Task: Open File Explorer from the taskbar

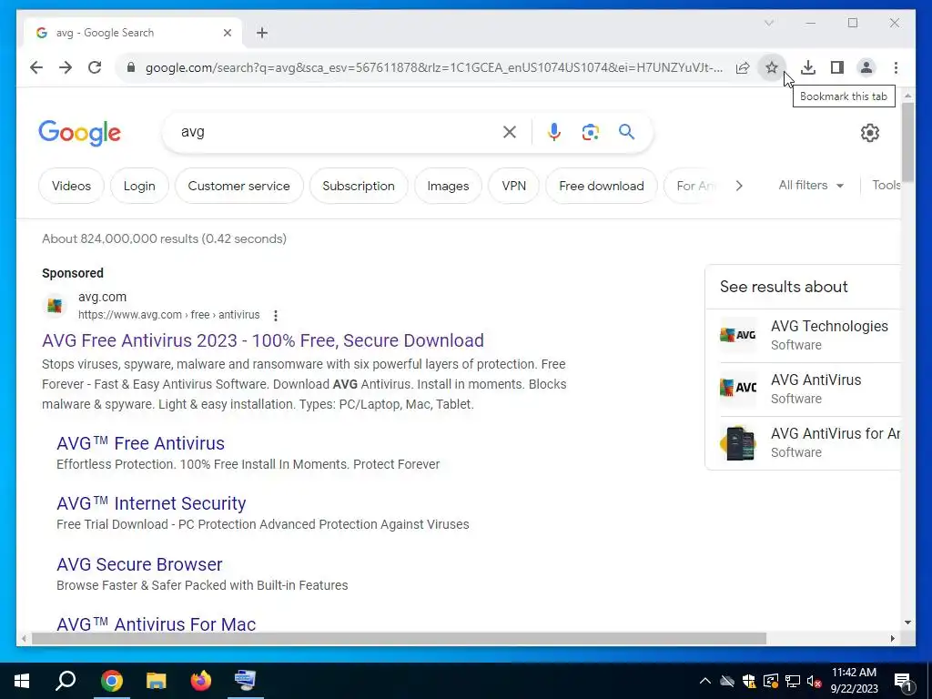Action: (x=156, y=681)
